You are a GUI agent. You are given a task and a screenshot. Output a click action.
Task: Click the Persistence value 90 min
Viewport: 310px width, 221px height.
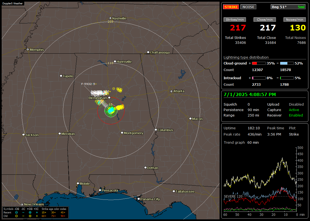click(253, 110)
